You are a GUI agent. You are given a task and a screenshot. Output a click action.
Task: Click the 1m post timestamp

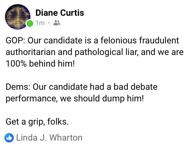(x=40, y=23)
